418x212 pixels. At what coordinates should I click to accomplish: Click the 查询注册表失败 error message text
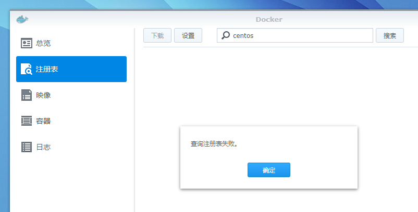pos(215,144)
